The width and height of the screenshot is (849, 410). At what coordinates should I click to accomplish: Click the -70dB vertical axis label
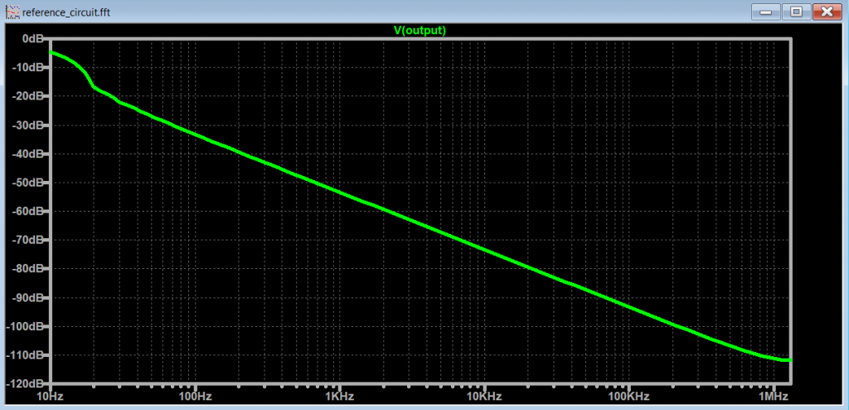point(28,240)
